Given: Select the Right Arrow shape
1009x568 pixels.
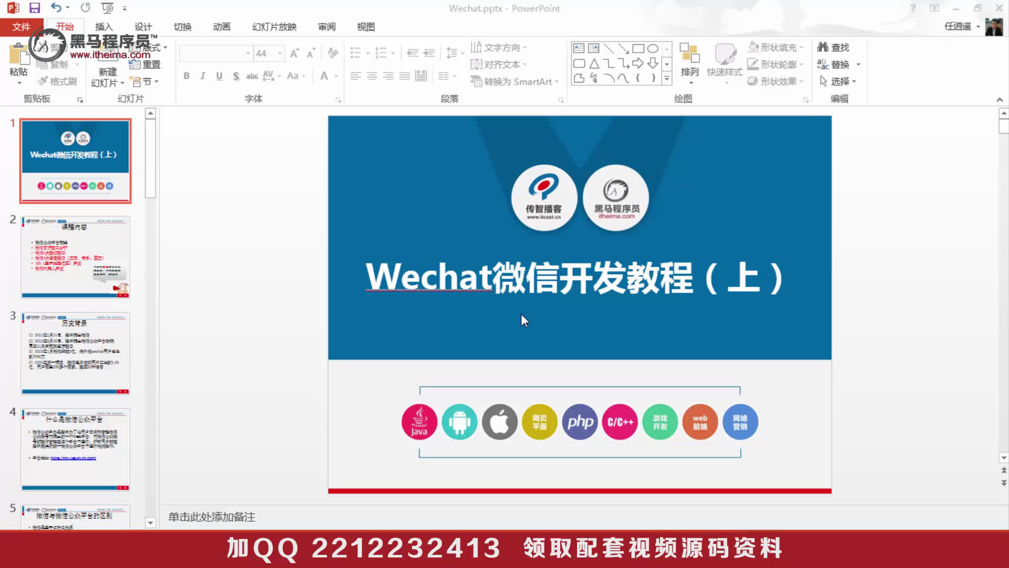Looking at the screenshot, I should (638, 64).
